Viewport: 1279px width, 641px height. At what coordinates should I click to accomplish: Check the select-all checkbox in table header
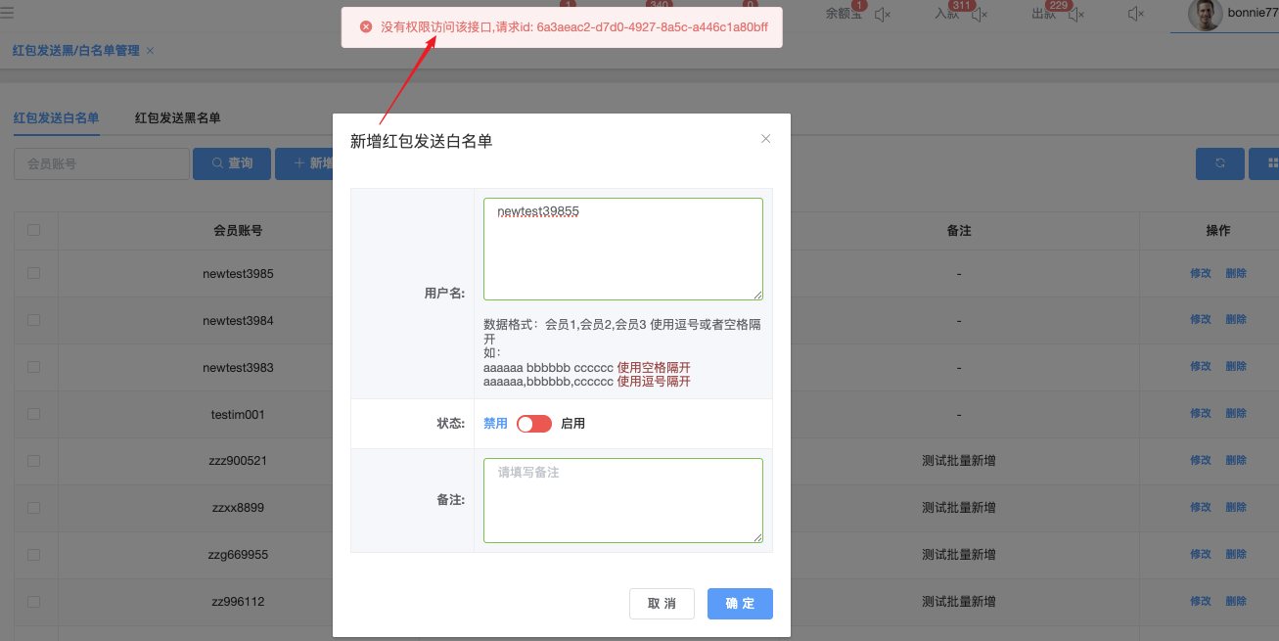tap(34, 230)
